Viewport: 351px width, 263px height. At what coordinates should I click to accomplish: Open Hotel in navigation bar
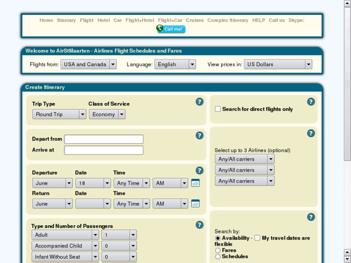click(104, 20)
